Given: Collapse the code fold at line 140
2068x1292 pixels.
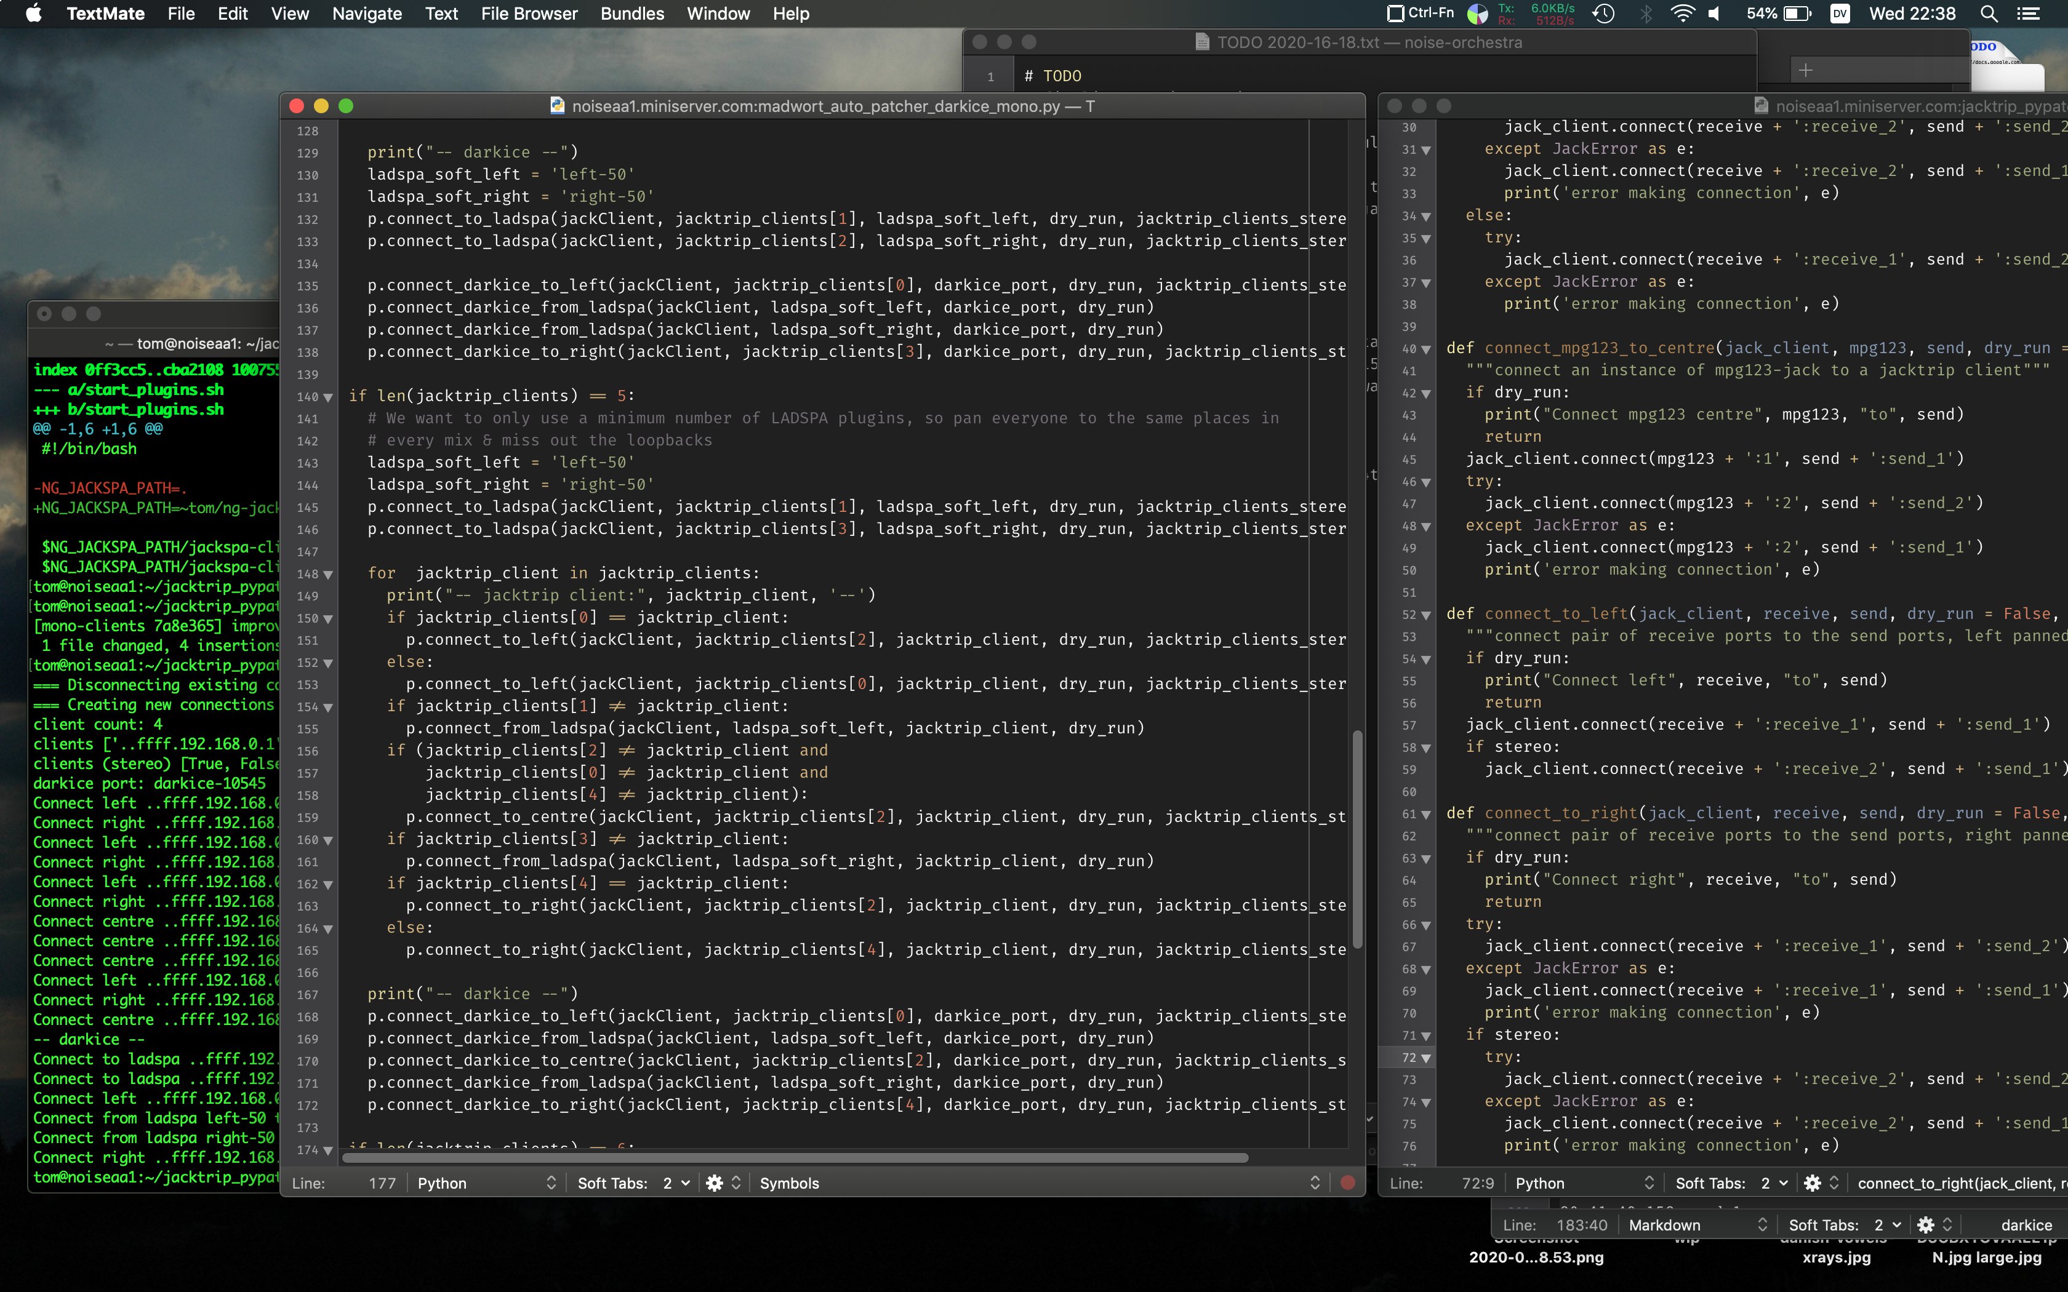Looking at the screenshot, I should coord(327,397).
